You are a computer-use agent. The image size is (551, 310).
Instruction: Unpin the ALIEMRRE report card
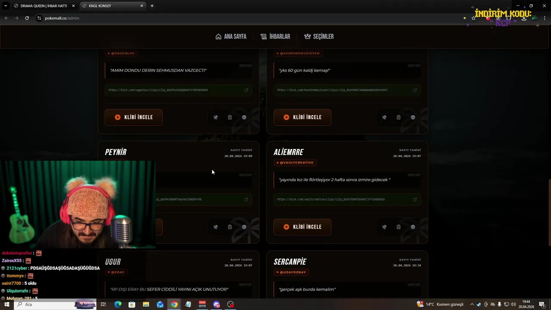[x=384, y=227]
